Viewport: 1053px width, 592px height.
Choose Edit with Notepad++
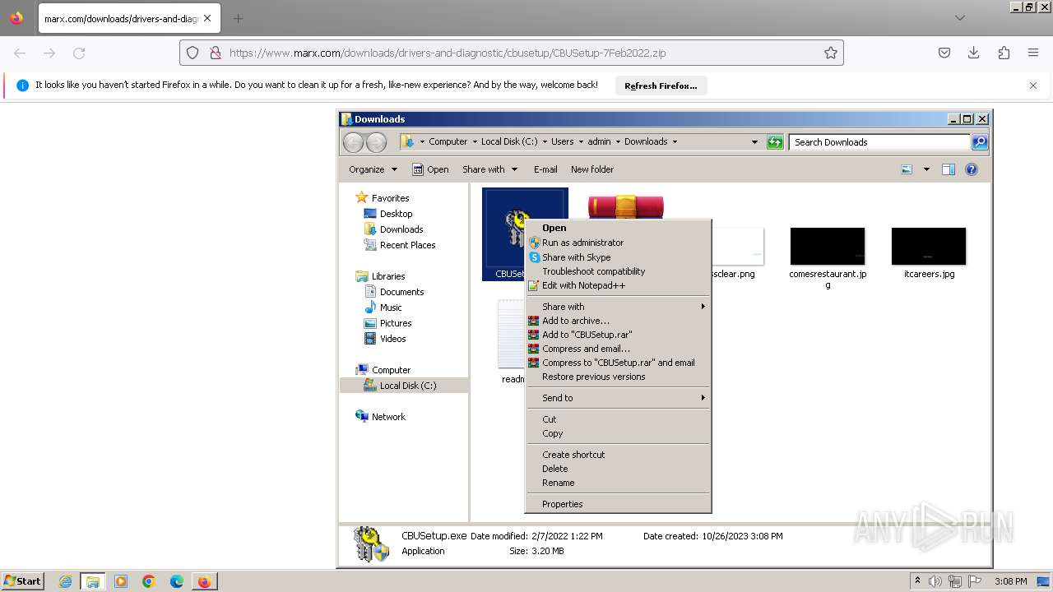(x=618, y=285)
